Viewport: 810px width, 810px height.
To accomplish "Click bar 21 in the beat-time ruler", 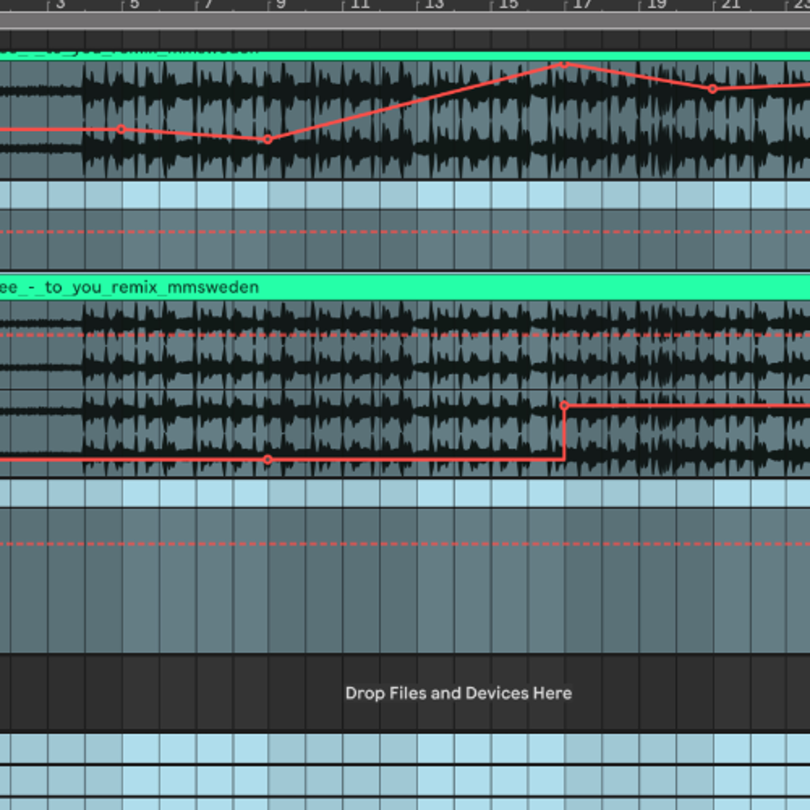I will pyautogui.click(x=730, y=4).
